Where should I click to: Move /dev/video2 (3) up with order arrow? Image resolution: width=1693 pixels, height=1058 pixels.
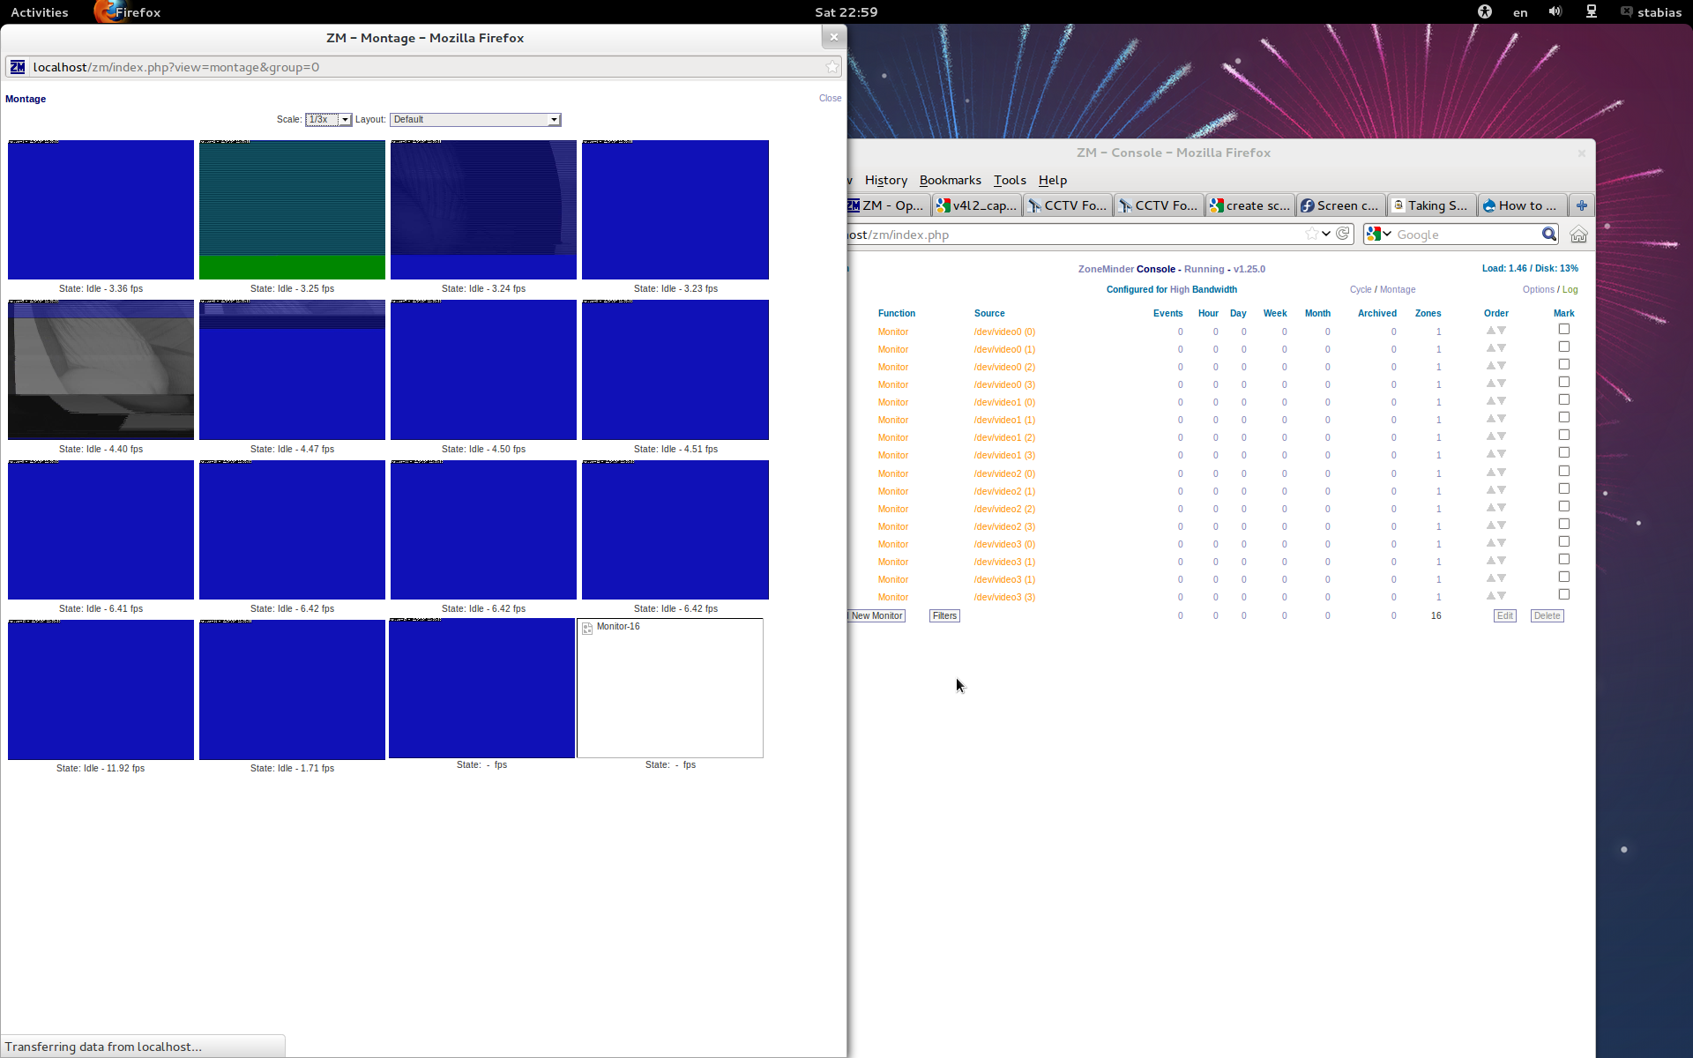click(1491, 525)
